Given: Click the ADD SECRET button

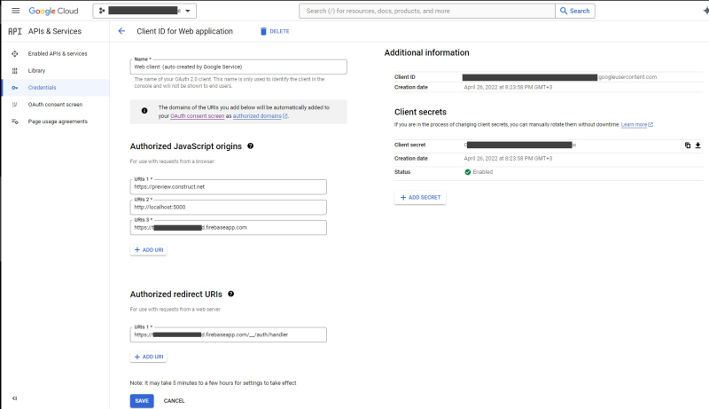Looking at the screenshot, I should click(420, 197).
